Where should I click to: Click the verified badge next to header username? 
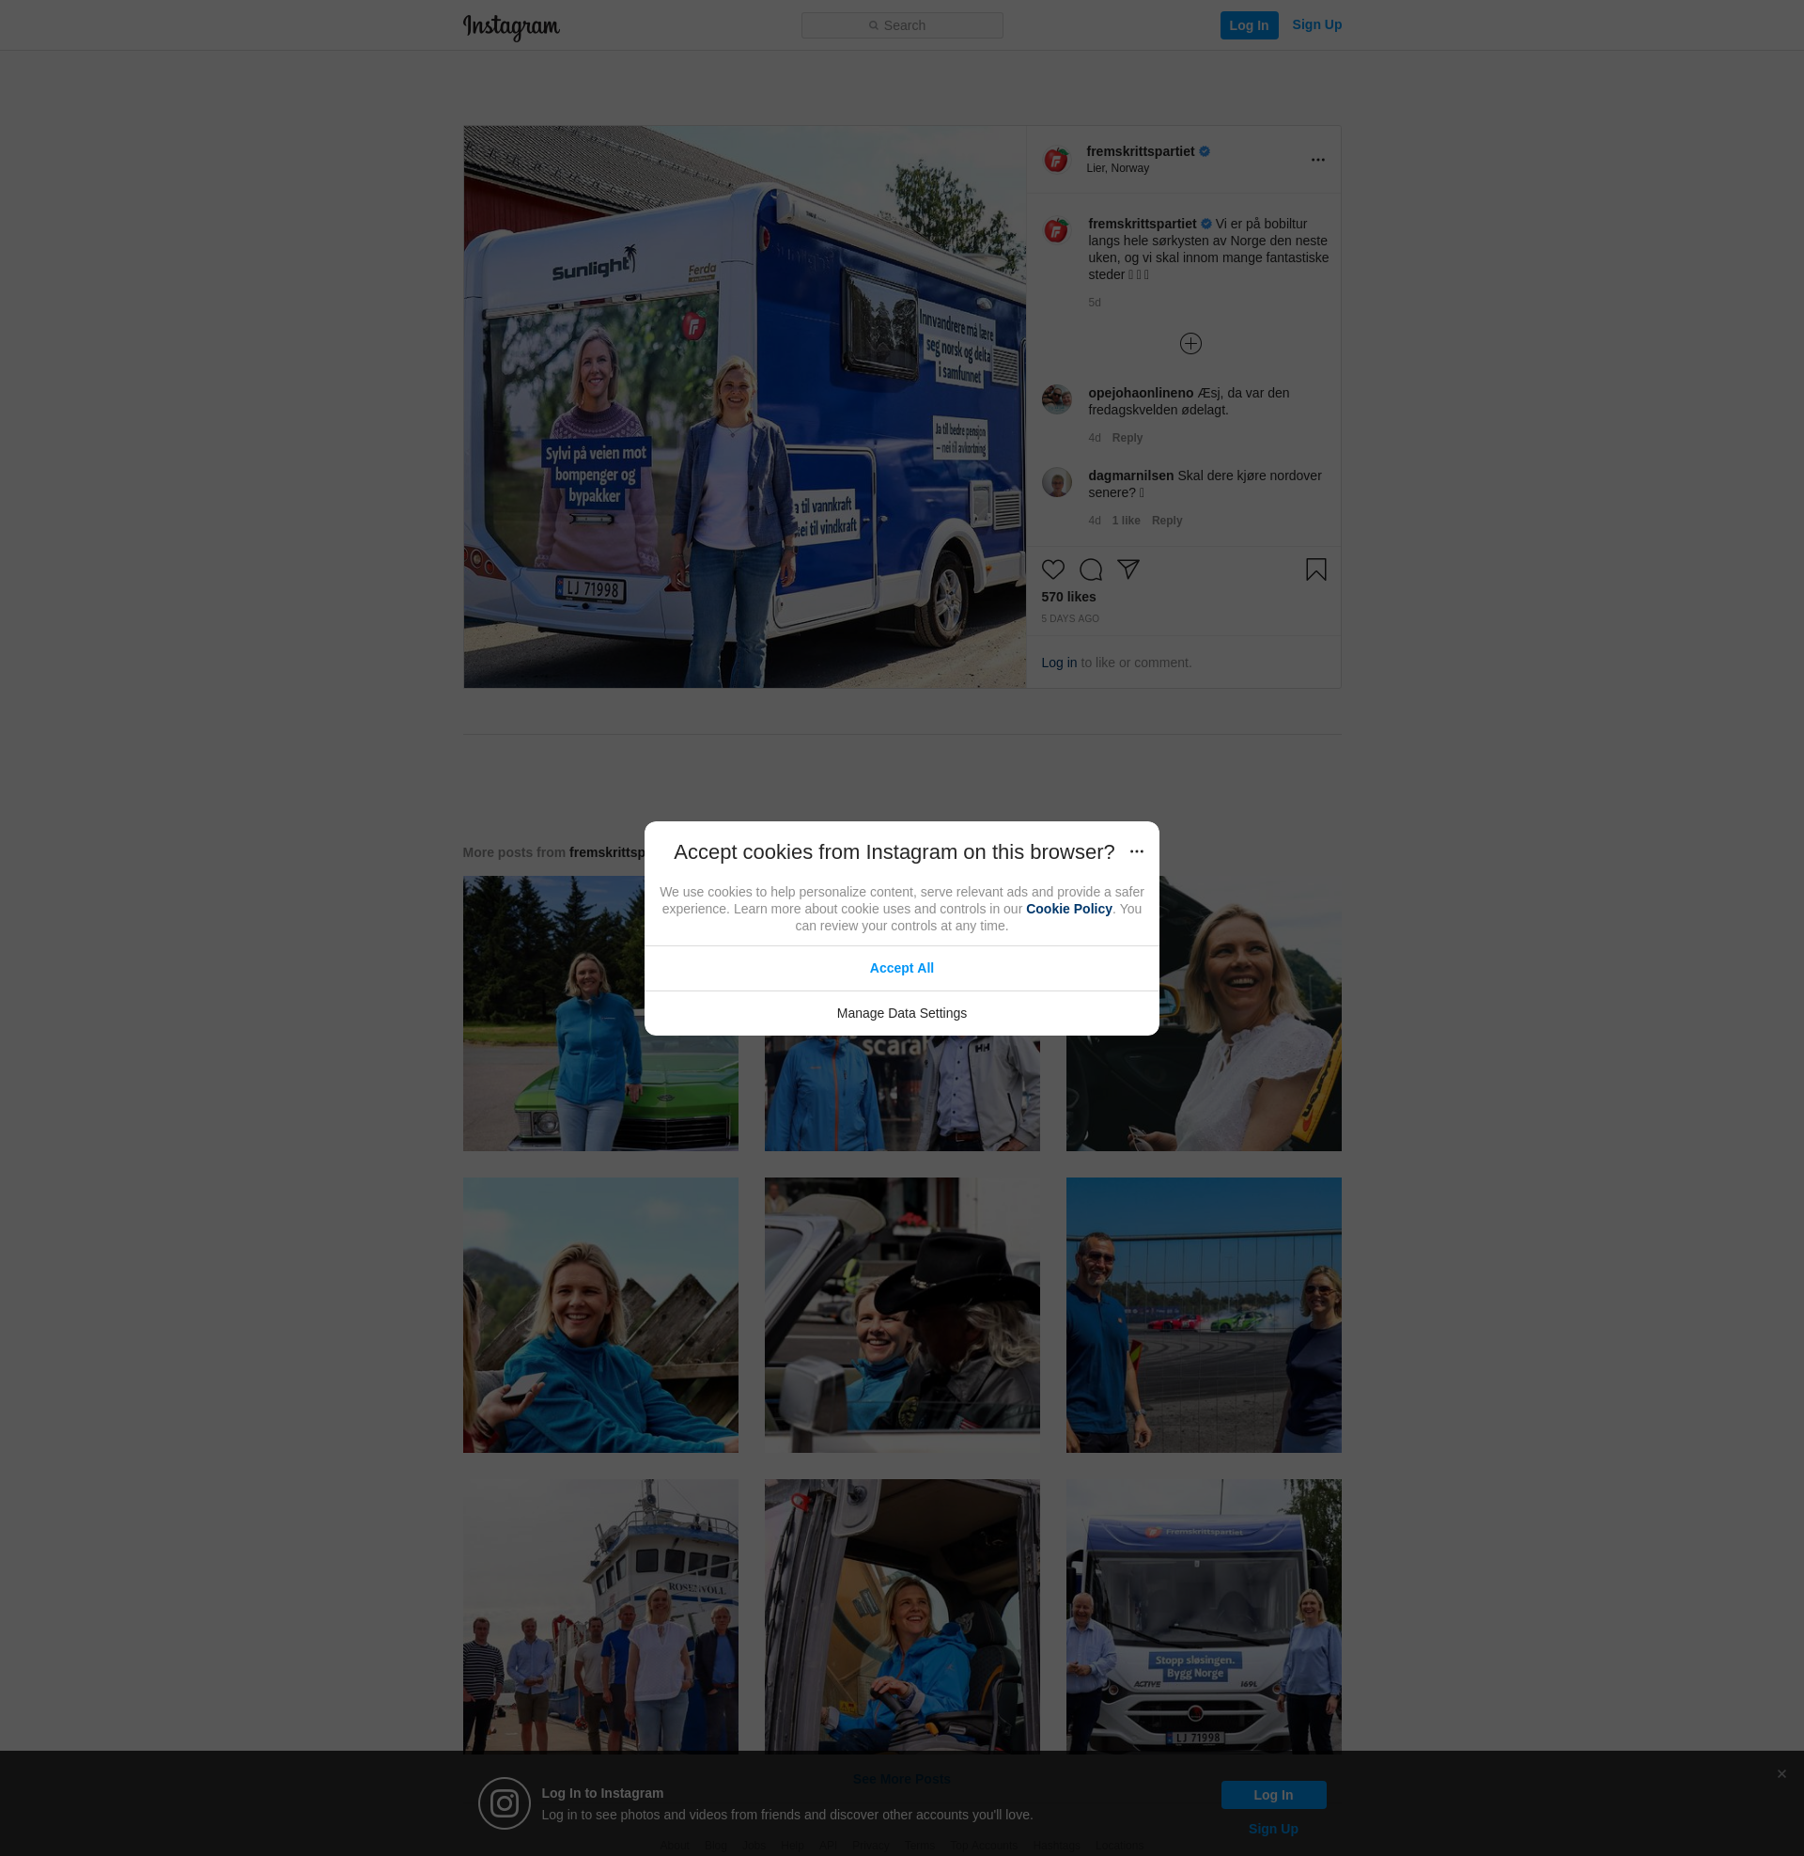pyautogui.click(x=1205, y=151)
